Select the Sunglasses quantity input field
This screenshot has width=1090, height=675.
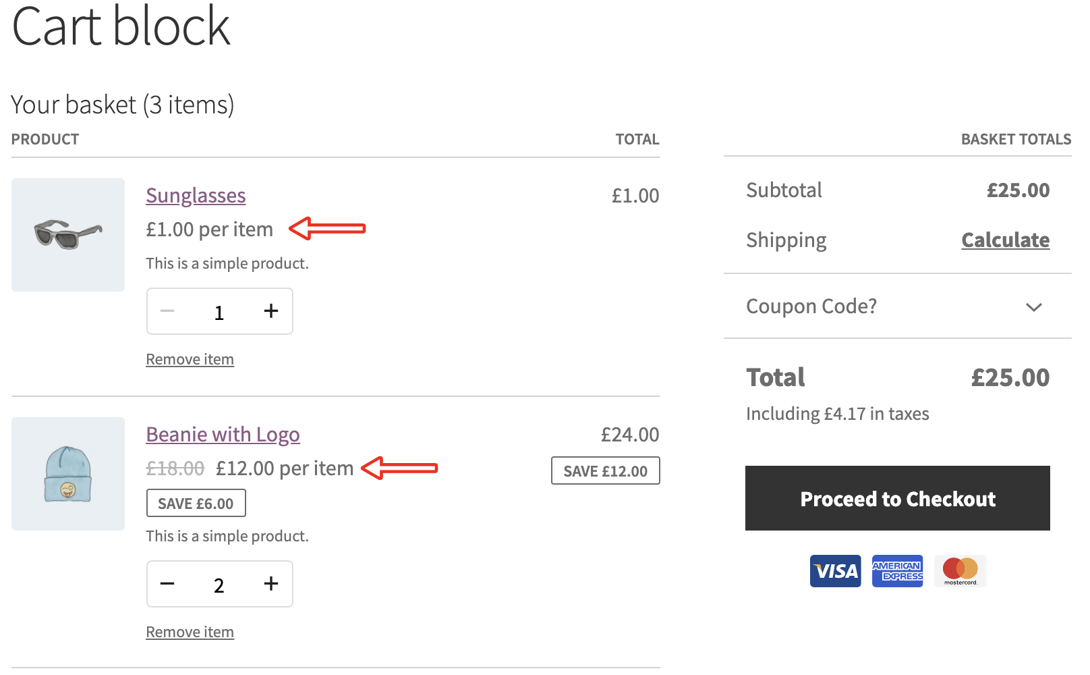point(219,311)
